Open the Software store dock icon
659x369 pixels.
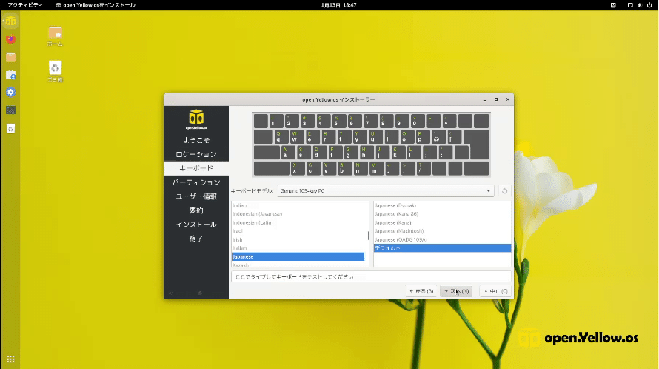(x=10, y=75)
